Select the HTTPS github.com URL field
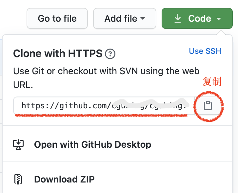Image resolution: width=238 pixels, height=193 pixels. pos(104,106)
